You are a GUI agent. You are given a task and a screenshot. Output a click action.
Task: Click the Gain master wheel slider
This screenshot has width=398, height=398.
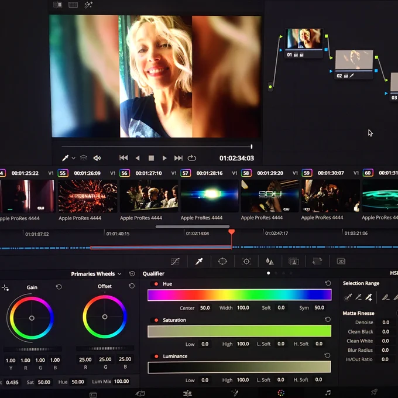coord(33,349)
